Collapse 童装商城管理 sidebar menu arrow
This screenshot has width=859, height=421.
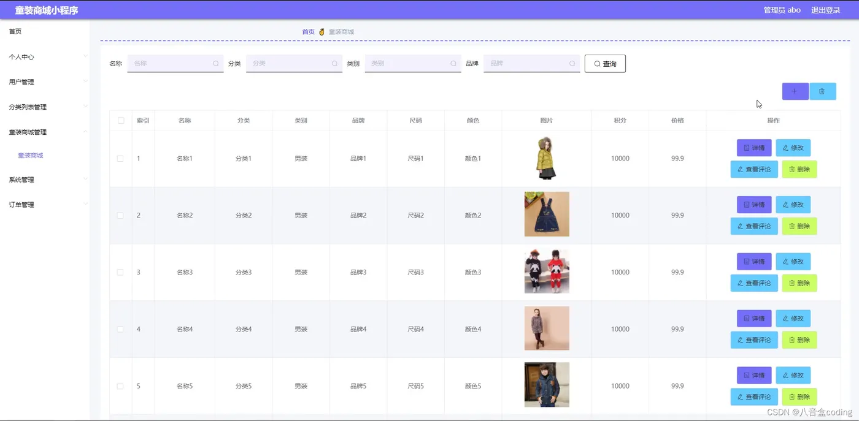tap(85, 132)
